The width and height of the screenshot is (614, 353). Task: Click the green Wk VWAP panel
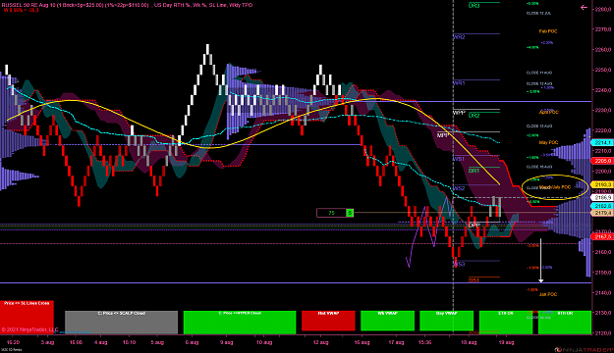coord(387,321)
